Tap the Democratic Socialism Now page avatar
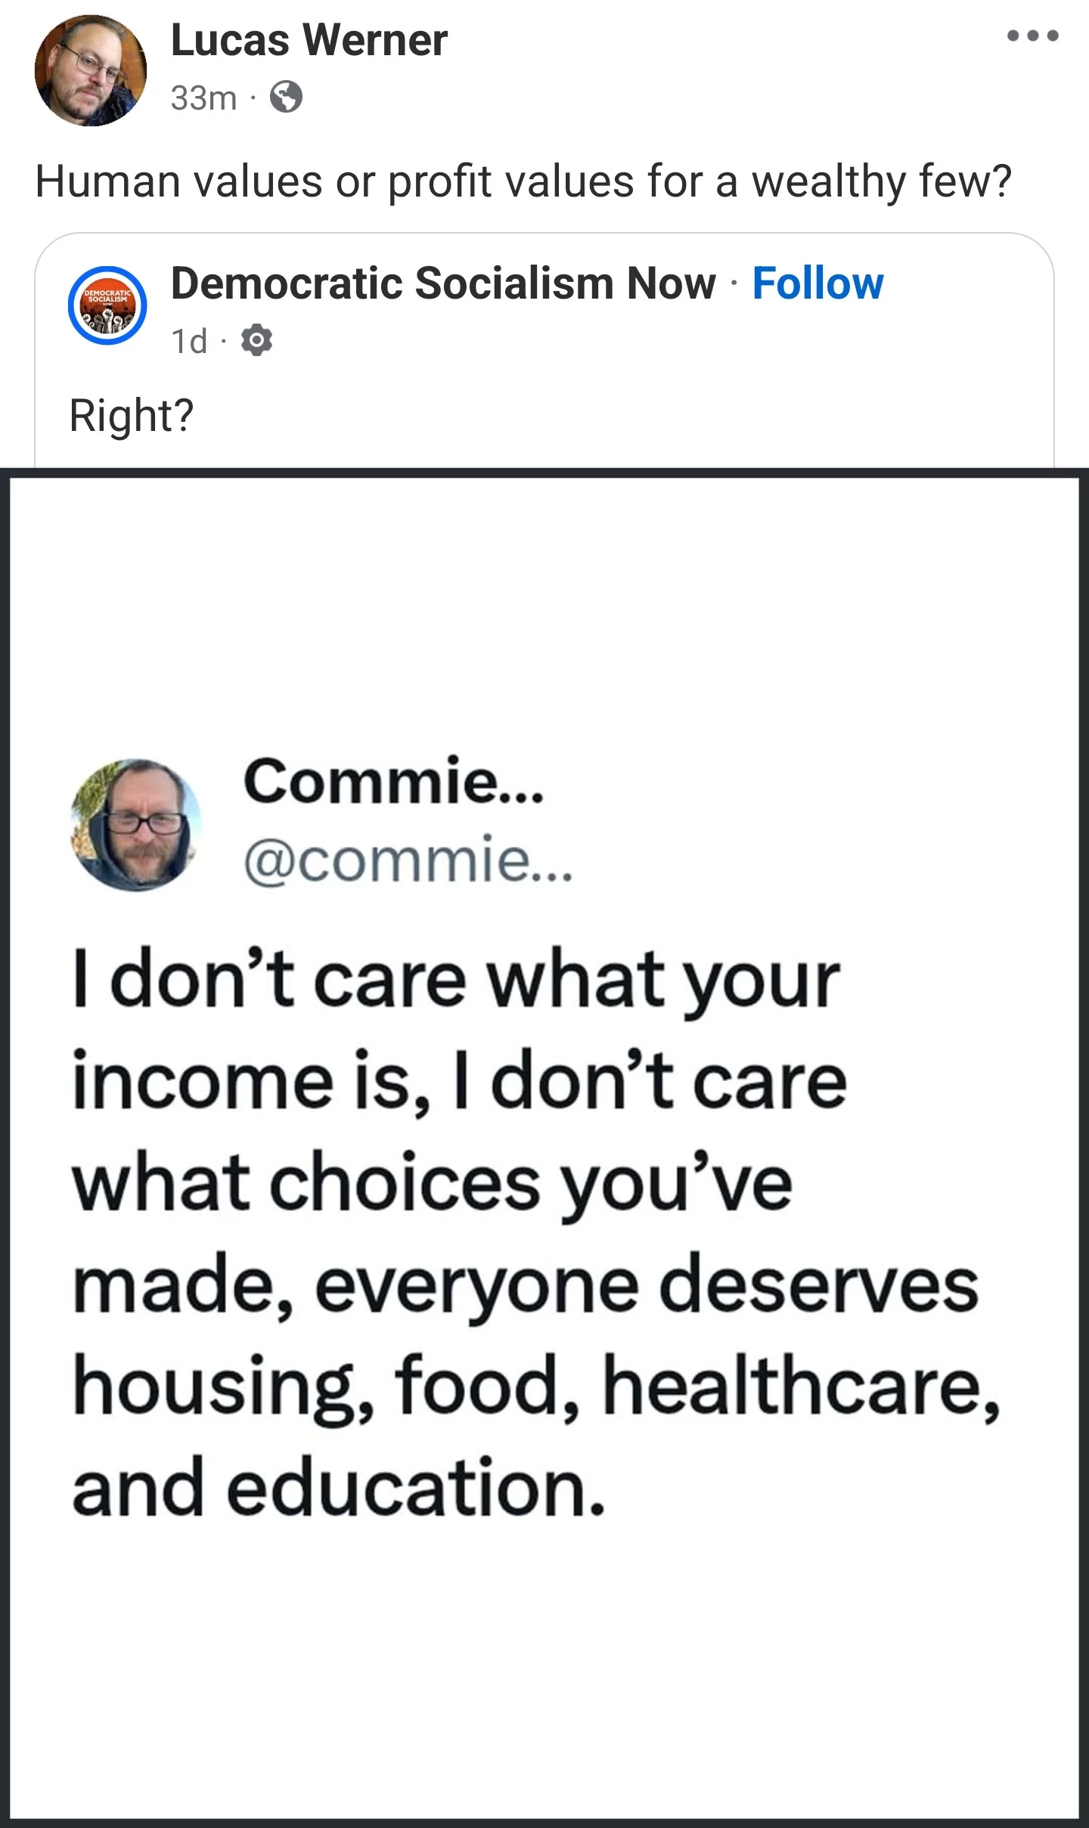Image resolution: width=1089 pixels, height=1828 pixels. (107, 305)
